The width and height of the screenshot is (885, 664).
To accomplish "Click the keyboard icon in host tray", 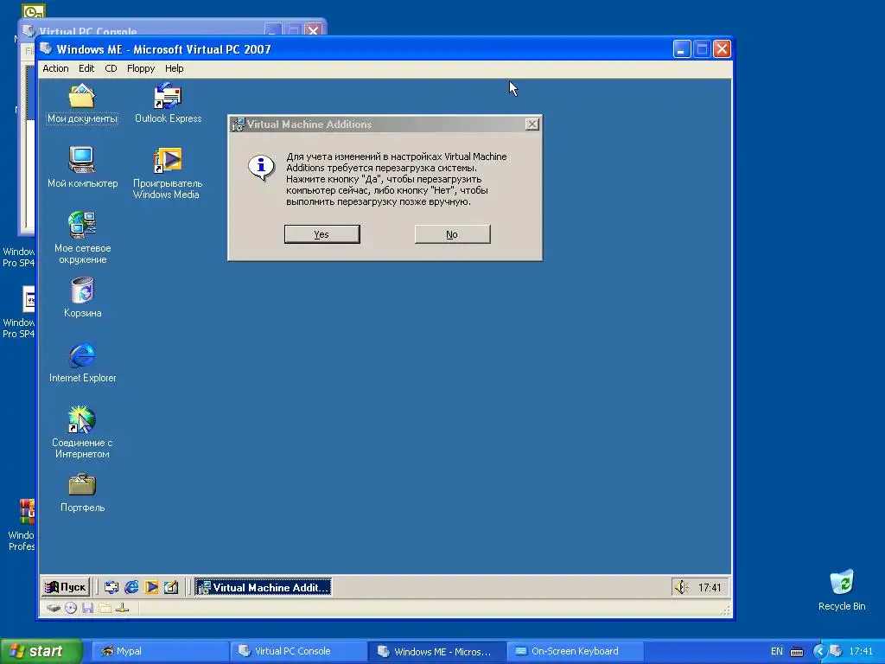I will (797, 652).
